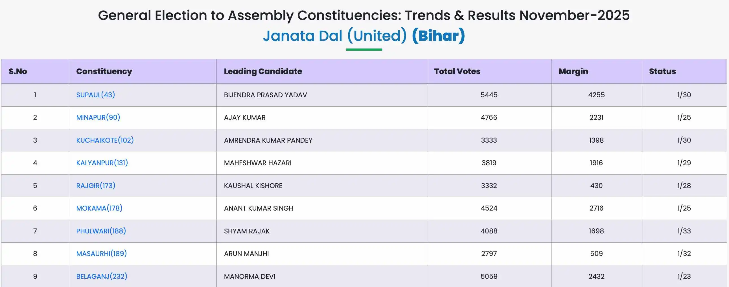Click candidate name BIJENDRA PRASAD YADAV

265,95
